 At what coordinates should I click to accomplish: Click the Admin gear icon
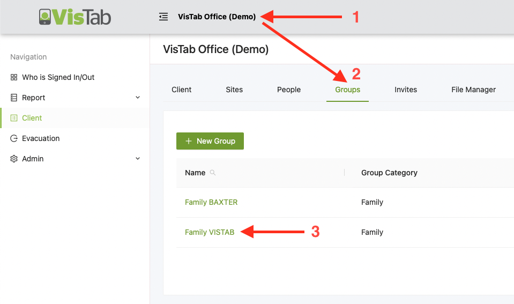14,159
